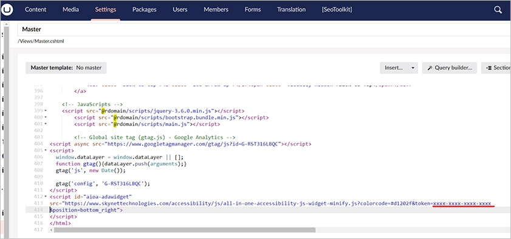Click the Insert... button
The width and height of the screenshot is (511, 239).
394,68
